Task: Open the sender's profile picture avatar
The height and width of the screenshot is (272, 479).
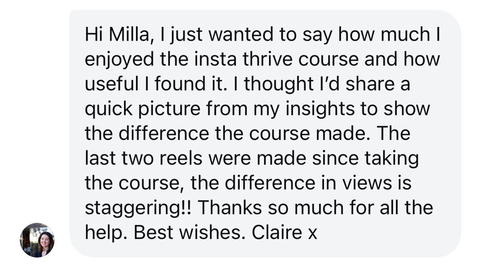Action: pyautogui.click(x=37, y=240)
